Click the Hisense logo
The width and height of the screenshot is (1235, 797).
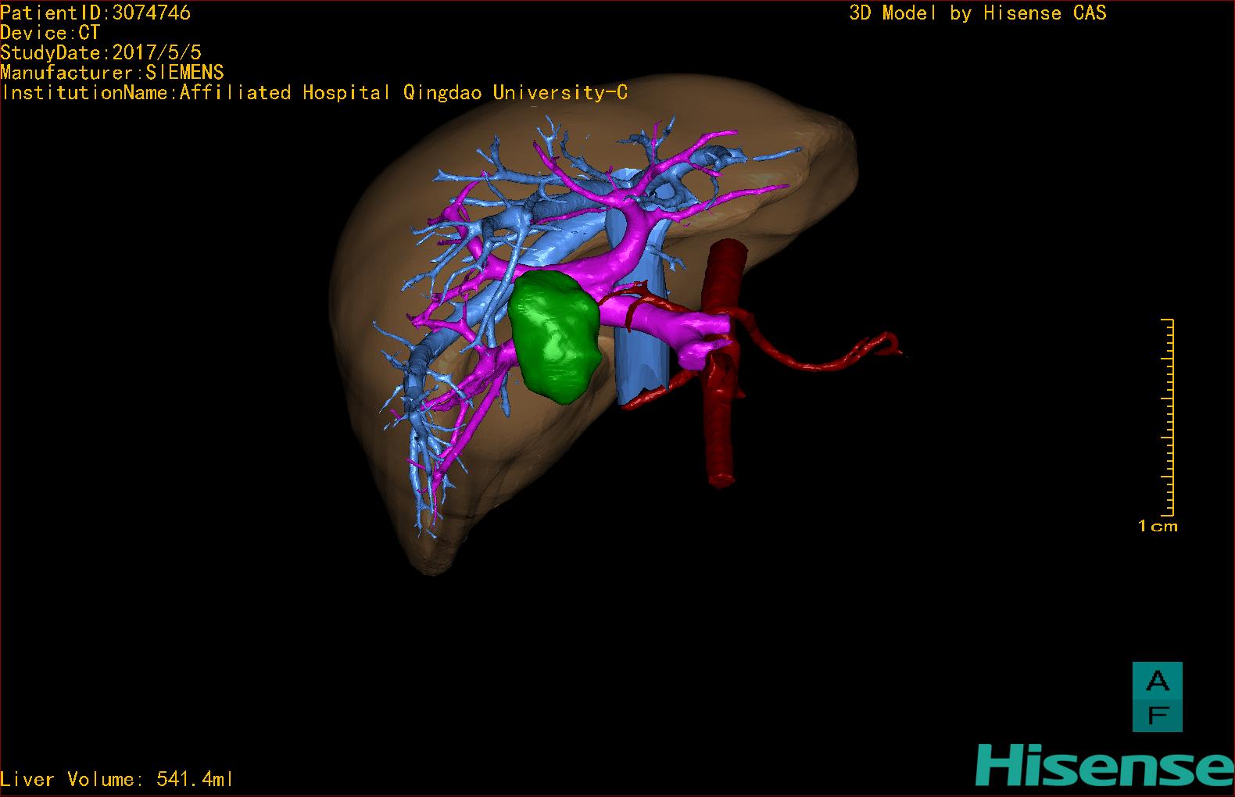(x=1104, y=764)
